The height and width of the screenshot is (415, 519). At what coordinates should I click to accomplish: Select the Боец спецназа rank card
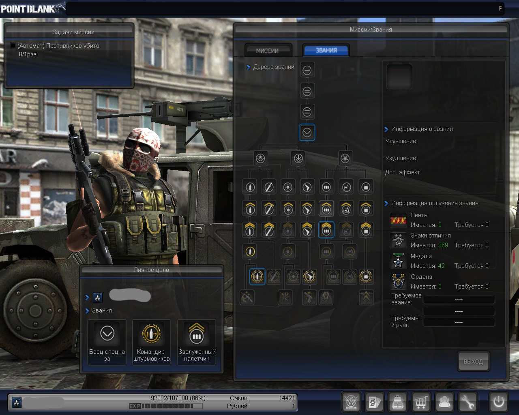coord(107,342)
